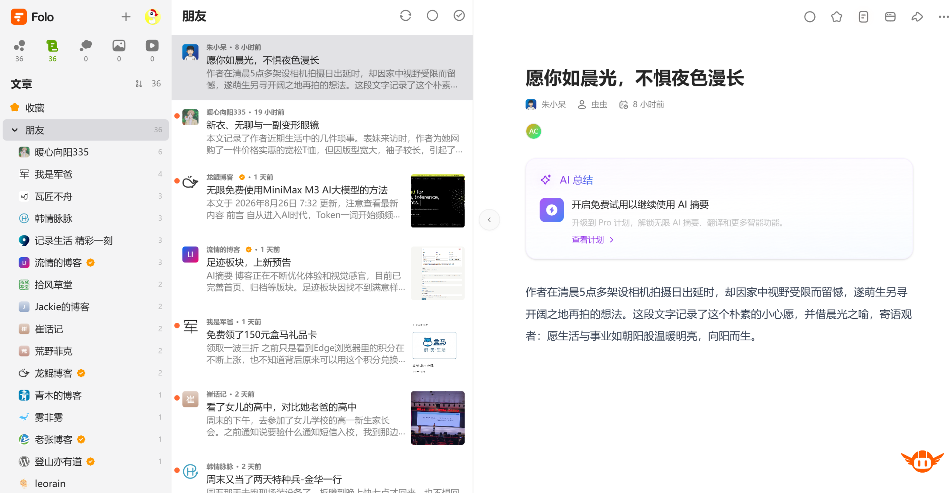Switch to the social media view tab
Screen dimensions: 950x493
[86, 50]
